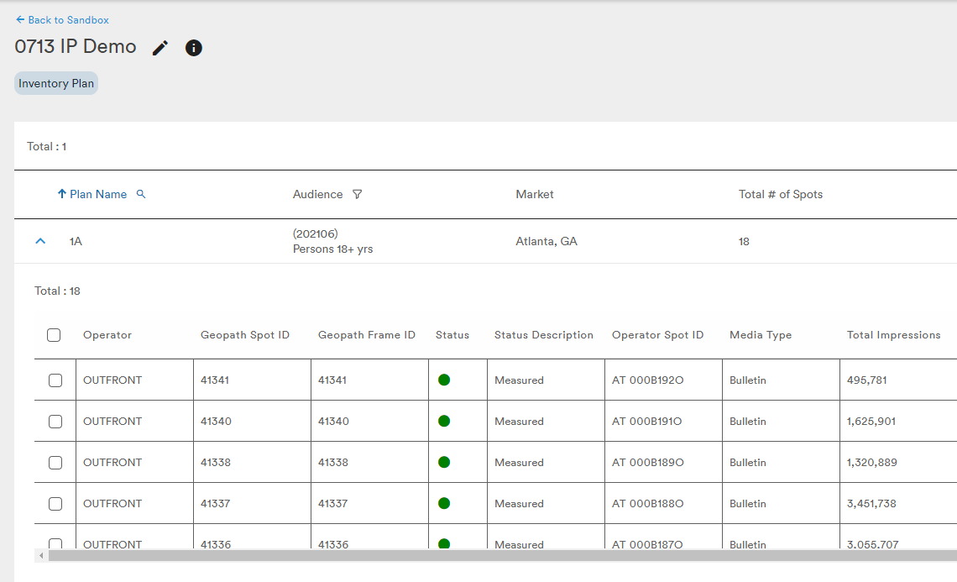
Task: Click Operator Spot ID AT 000B192O
Action: [647, 380]
